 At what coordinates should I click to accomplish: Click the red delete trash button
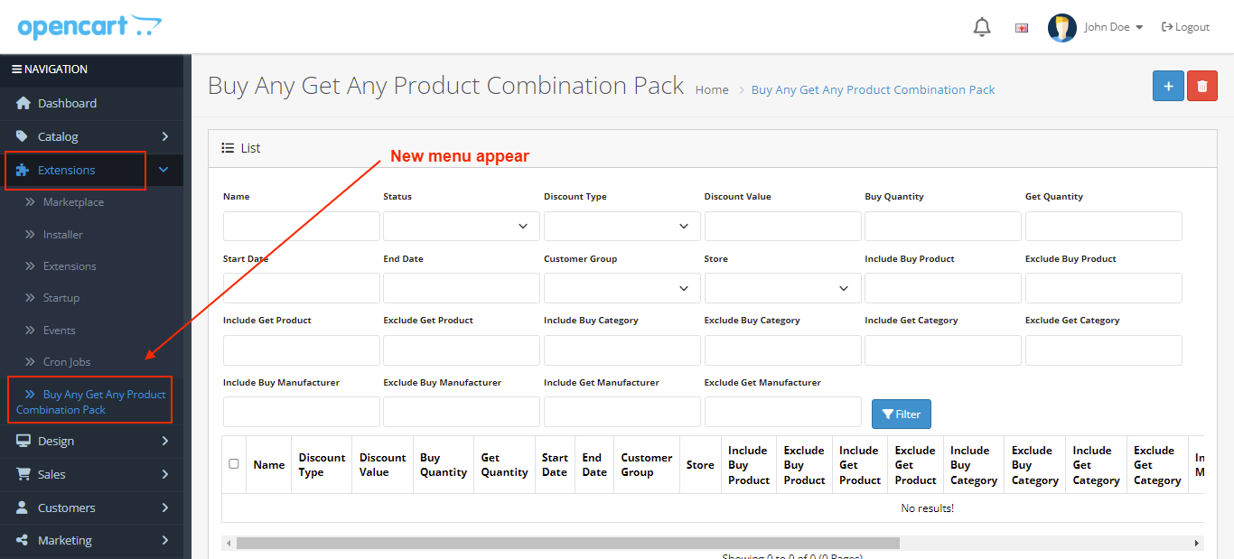click(x=1201, y=86)
